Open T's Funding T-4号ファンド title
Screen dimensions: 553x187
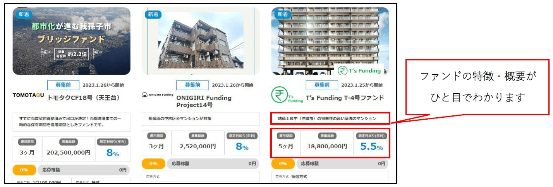(345, 98)
